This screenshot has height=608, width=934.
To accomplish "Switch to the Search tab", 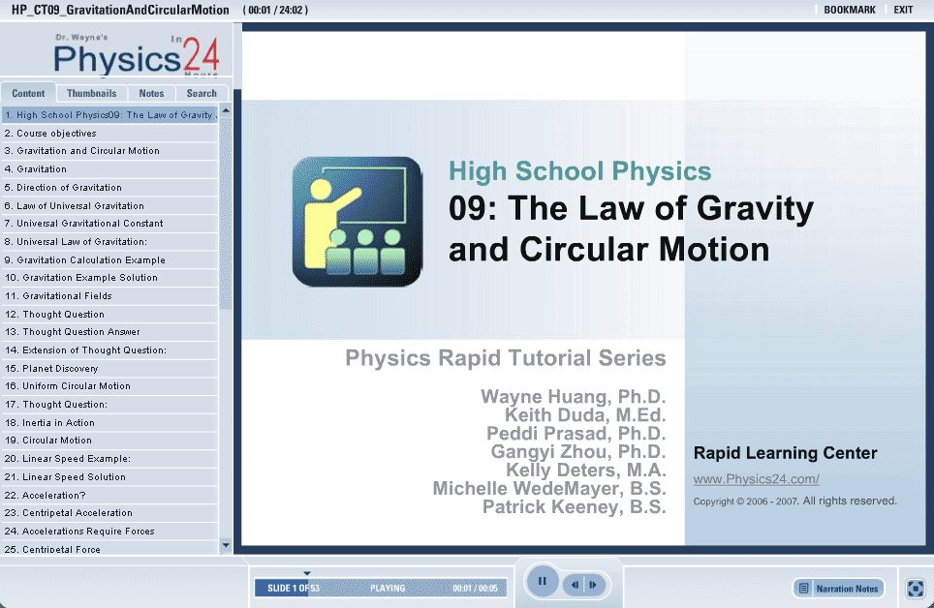I will pyautogui.click(x=202, y=94).
